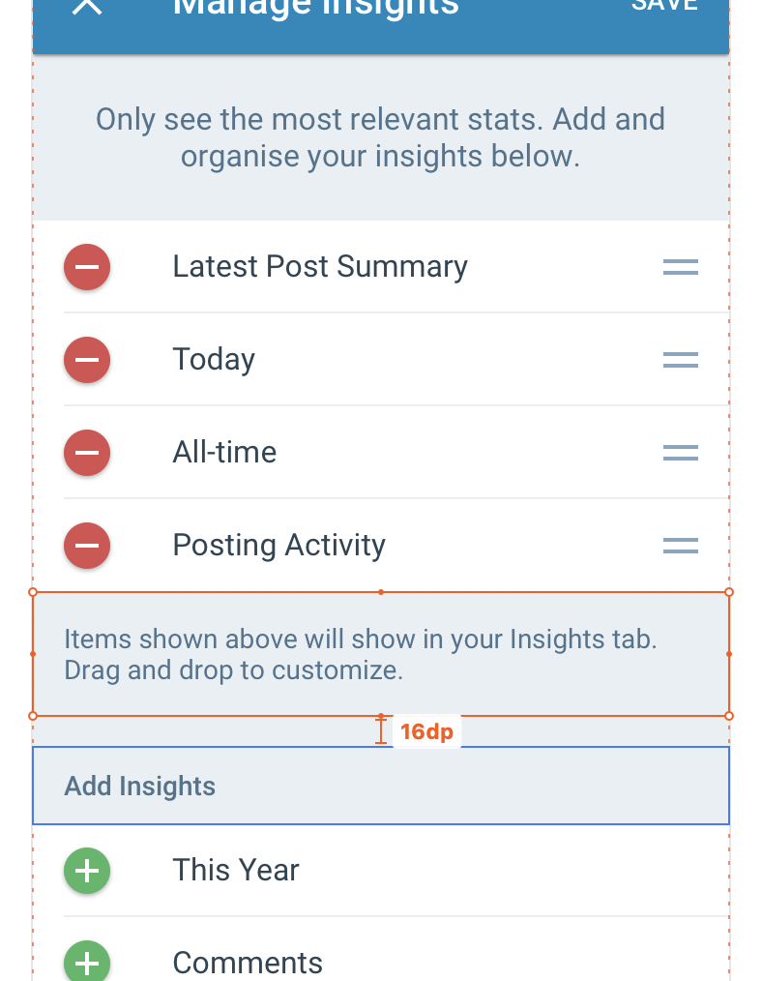Select the This Year row text
The width and height of the screenshot is (762, 981).
(236, 871)
